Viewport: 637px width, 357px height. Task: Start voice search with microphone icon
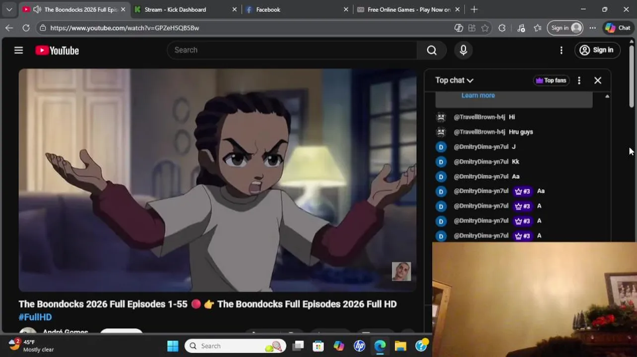463,50
